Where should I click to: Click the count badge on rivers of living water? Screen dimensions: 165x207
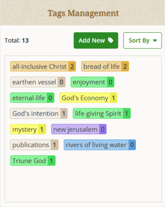[x=132, y=145]
